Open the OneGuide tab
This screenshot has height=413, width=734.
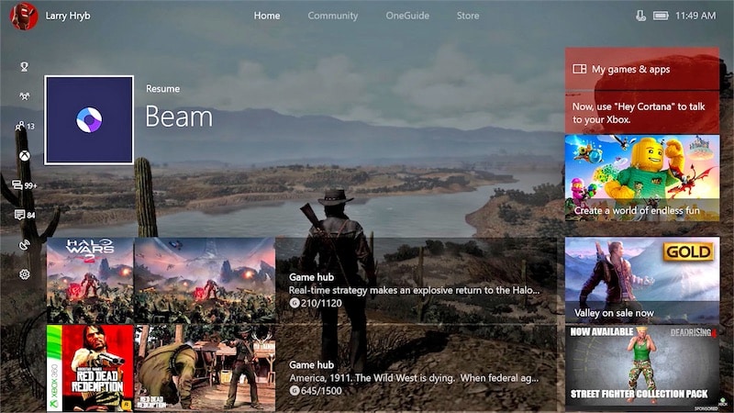point(407,16)
